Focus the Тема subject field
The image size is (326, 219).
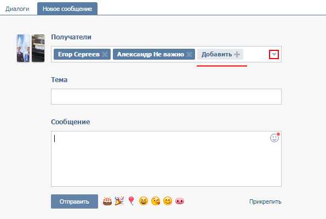(x=166, y=96)
